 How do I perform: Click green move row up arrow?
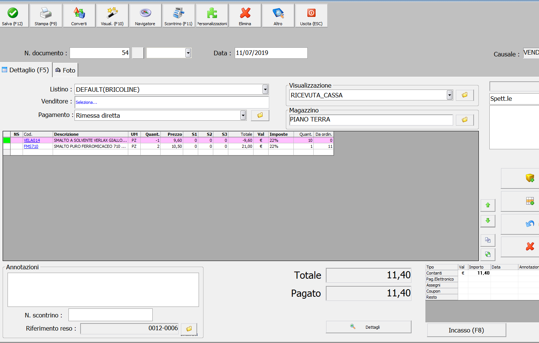point(488,205)
